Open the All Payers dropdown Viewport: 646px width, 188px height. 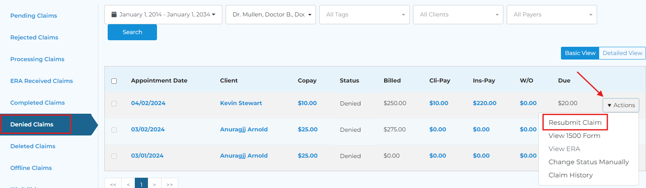pyautogui.click(x=551, y=15)
